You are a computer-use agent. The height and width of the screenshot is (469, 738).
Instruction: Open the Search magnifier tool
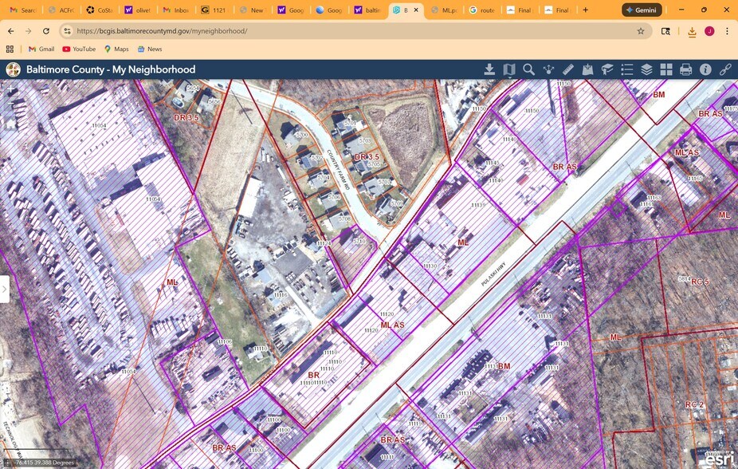pyautogui.click(x=528, y=69)
